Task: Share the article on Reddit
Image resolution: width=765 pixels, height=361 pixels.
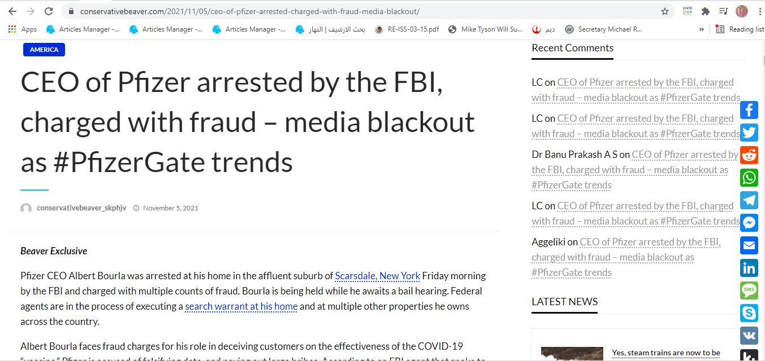Action: 749,155
